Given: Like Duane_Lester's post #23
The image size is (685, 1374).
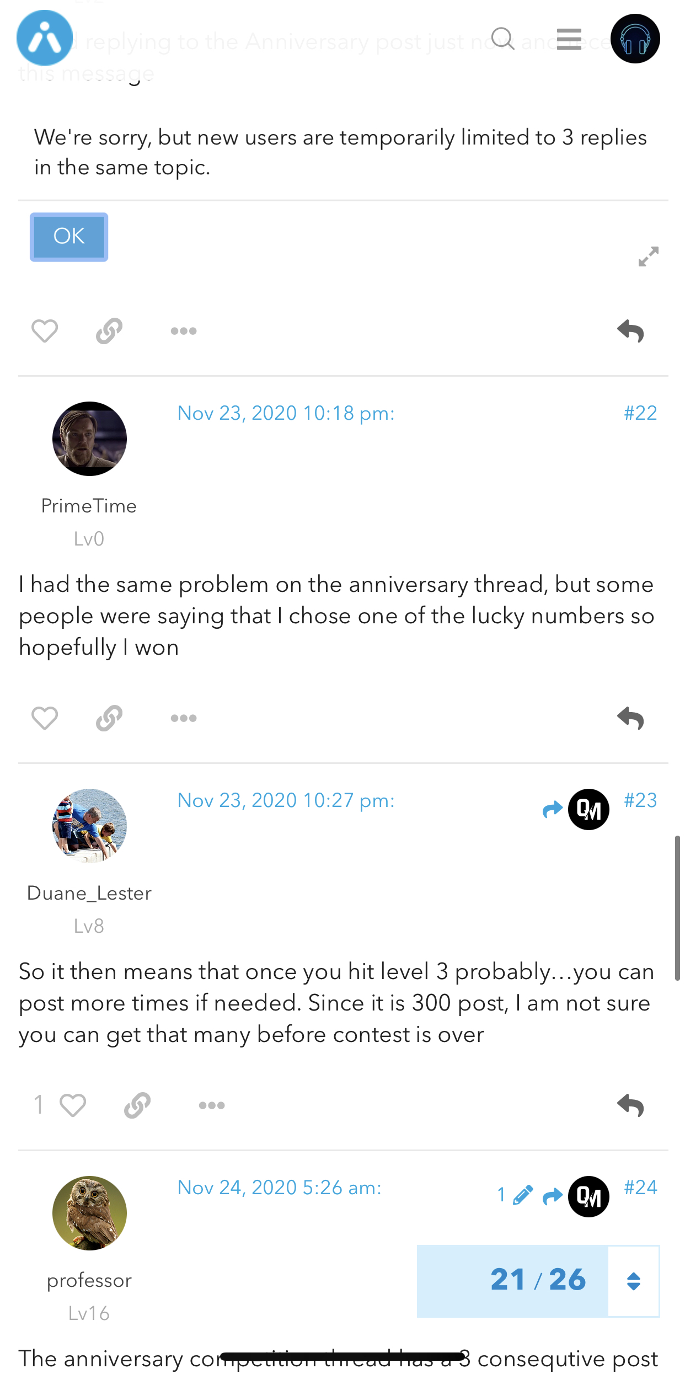Looking at the screenshot, I should (x=72, y=1105).
